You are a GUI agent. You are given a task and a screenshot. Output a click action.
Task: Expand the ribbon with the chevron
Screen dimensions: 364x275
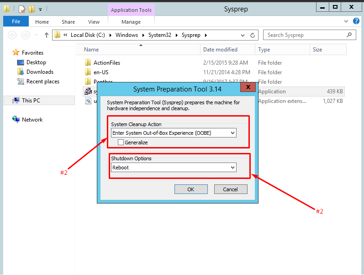pos(346,21)
